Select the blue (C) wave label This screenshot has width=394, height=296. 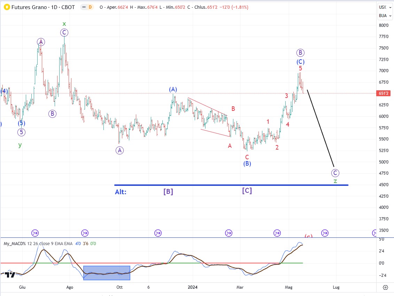click(x=300, y=62)
